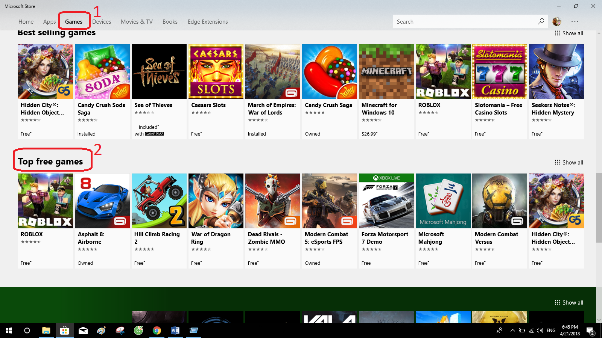Select Asphalt 8 Airborne game icon
The height and width of the screenshot is (338, 602).
102,201
